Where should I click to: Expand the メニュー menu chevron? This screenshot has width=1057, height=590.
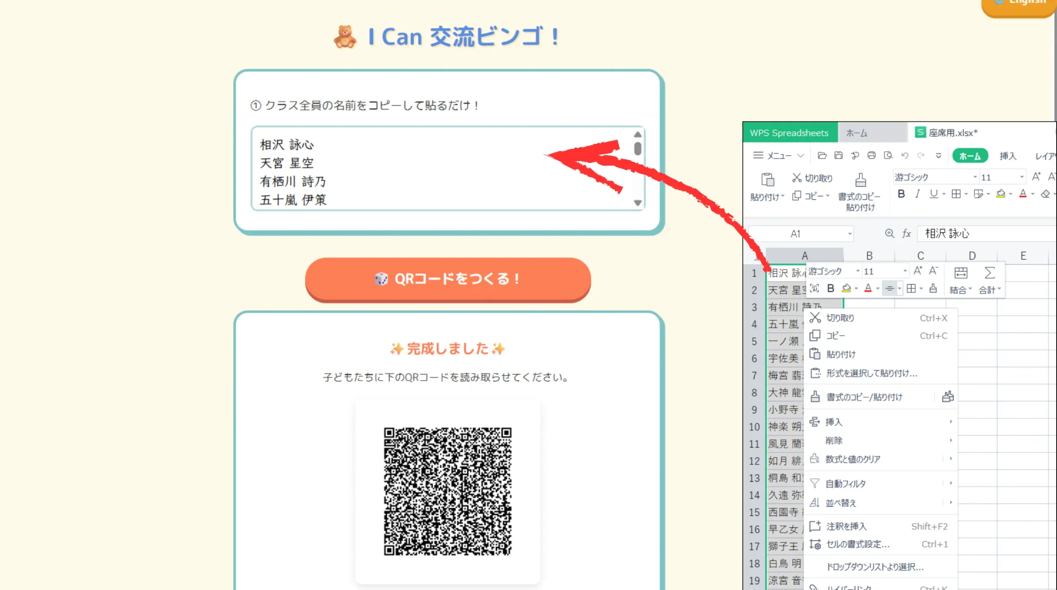(801, 156)
